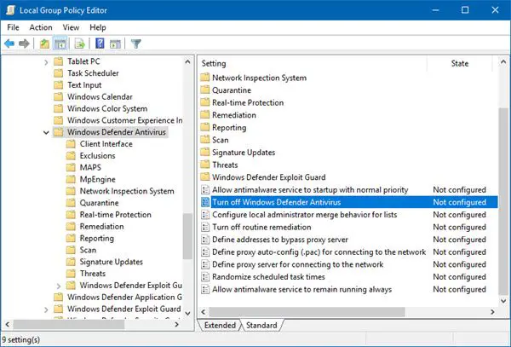Viewport: 511px width, 347px height.
Task: Click folder icon beside MpEngine in tree
Action: [71, 179]
